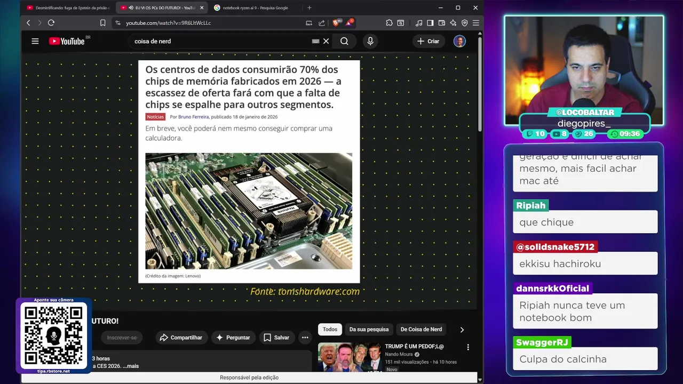Viewport: 683px width, 384px height.
Task: Open the media control music note icon
Action: click(419, 23)
